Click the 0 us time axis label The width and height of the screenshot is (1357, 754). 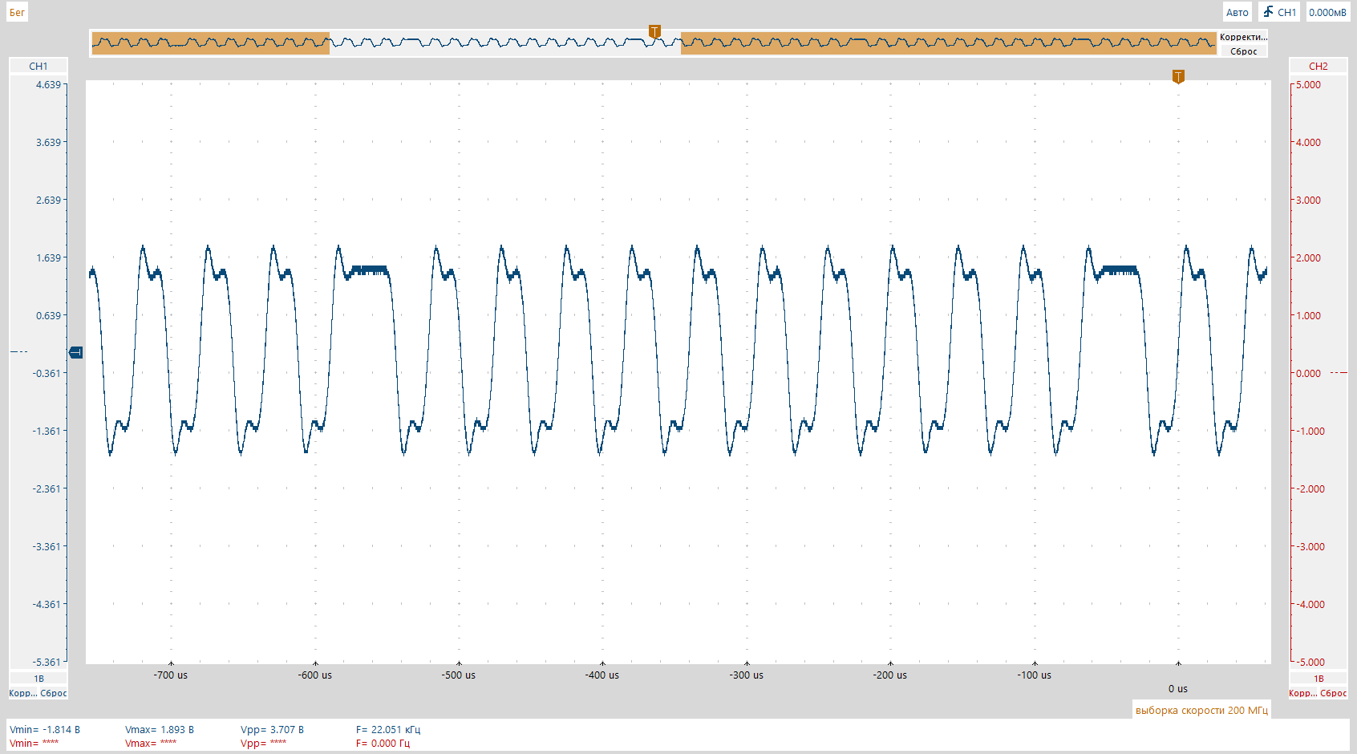point(1177,689)
